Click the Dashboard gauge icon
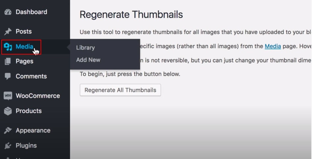The width and height of the screenshot is (312, 159). (8, 12)
